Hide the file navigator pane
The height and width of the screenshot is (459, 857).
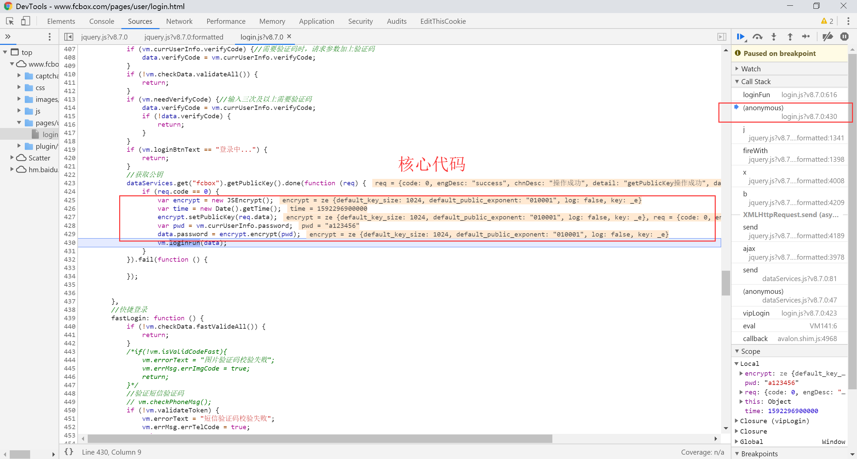[x=69, y=37]
